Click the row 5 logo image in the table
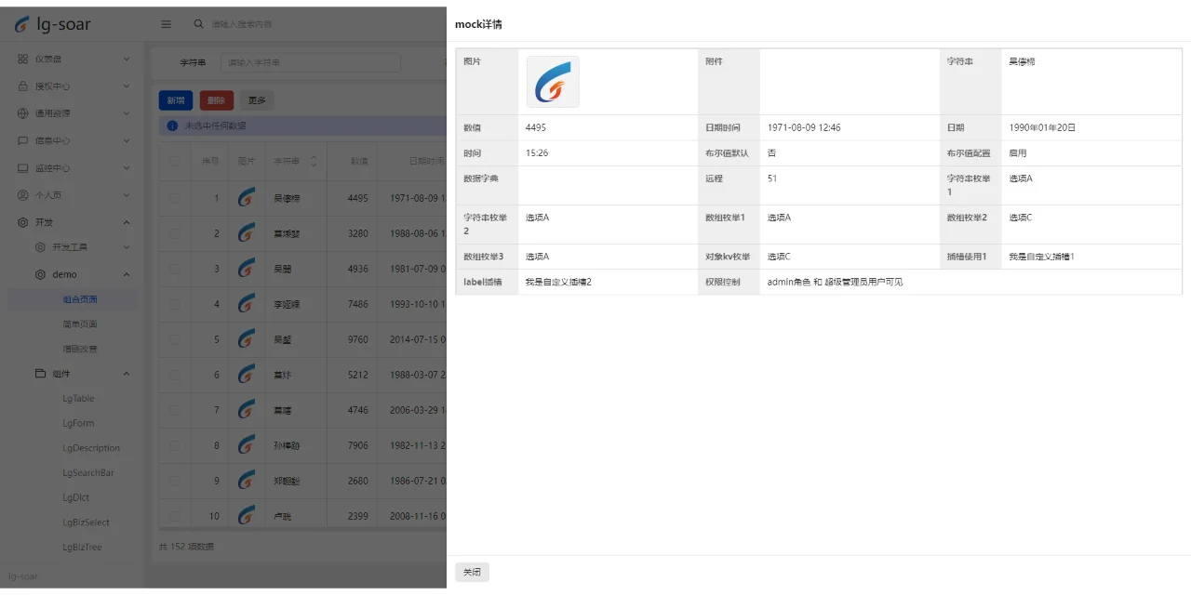The height and width of the screenshot is (595, 1191). click(x=246, y=339)
